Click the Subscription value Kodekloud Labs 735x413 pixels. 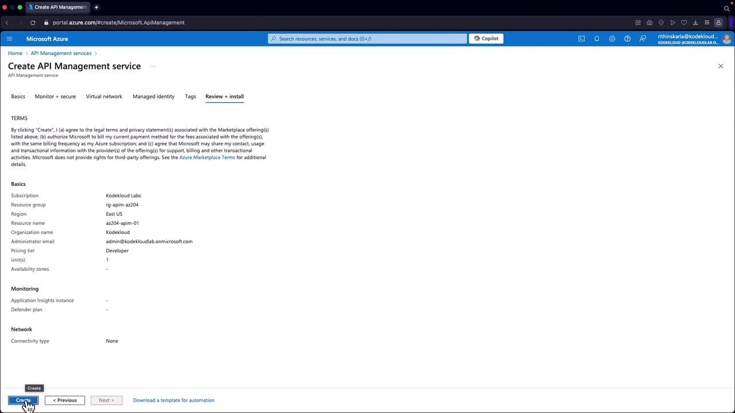click(123, 196)
